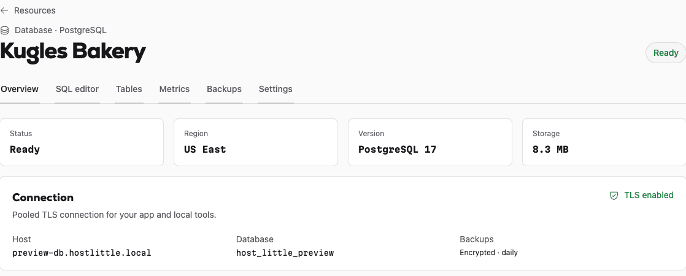This screenshot has width=686, height=276.
Task: Click the TLS enabled shield icon
Action: pyautogui.click(x=614, y=196)
